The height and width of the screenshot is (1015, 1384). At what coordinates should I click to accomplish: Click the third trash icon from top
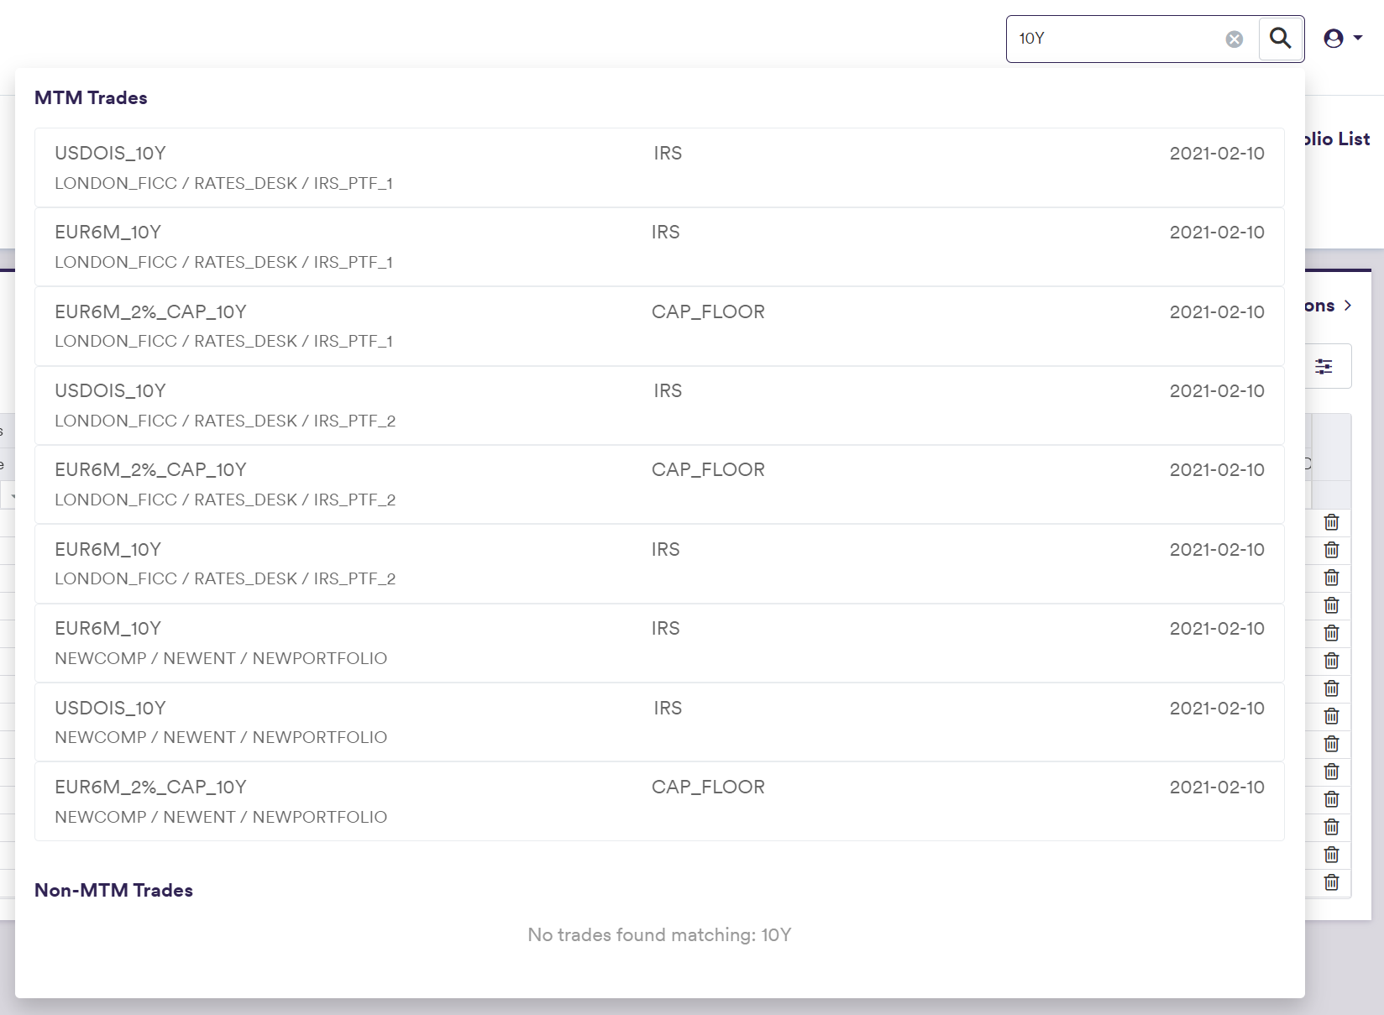coord(1331,578)
